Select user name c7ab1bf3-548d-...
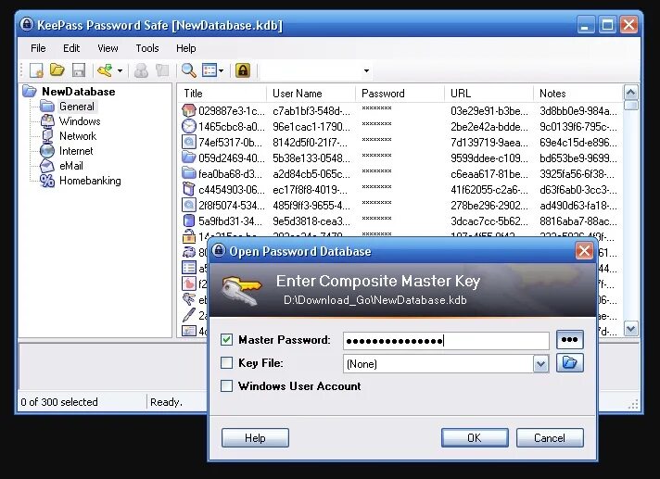 coord(311,111)
